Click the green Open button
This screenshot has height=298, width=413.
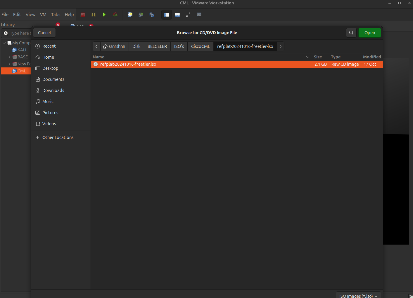[369, 33]
